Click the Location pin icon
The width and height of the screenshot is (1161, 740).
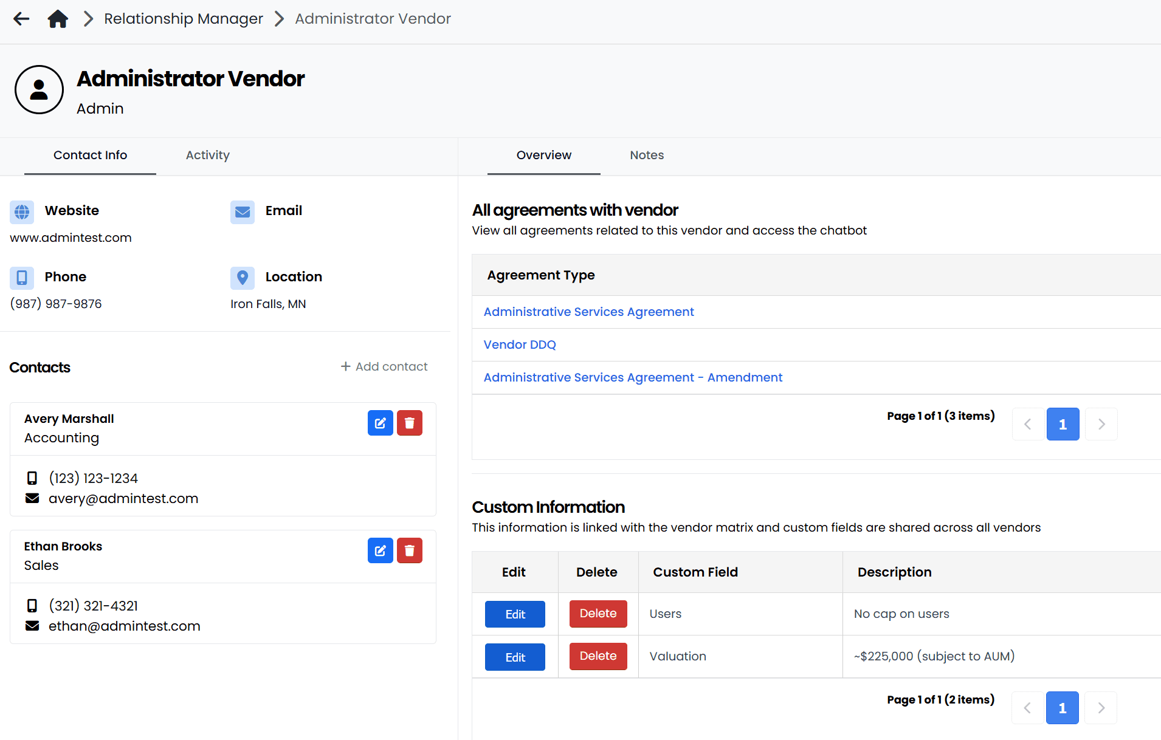point(243,278)
